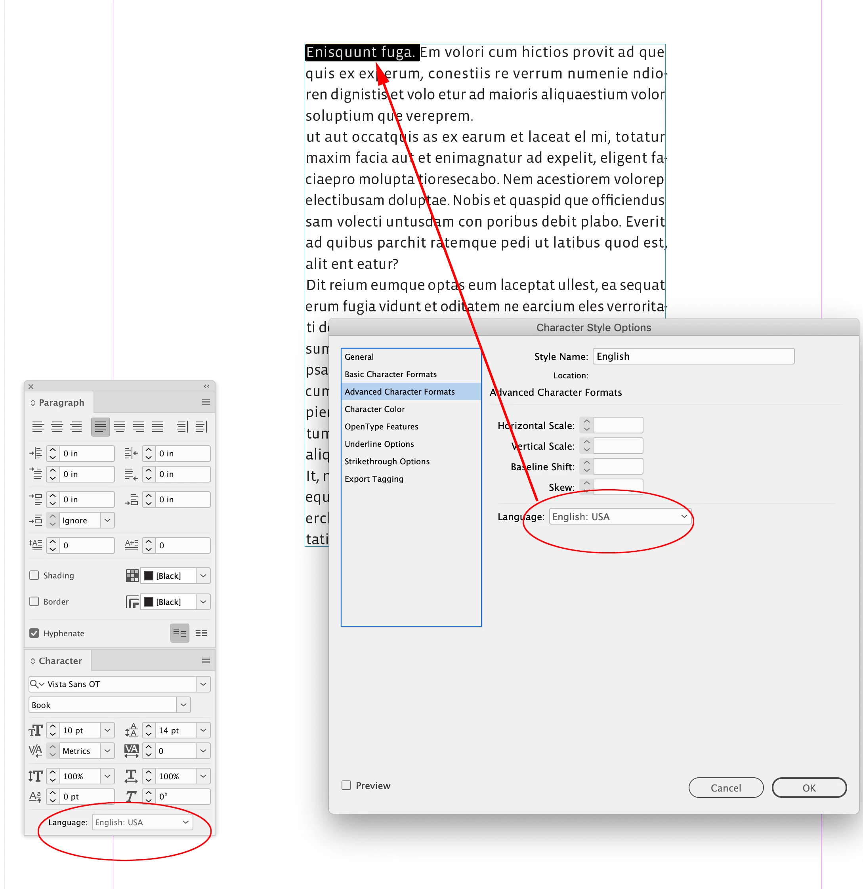Click align towards spine icon
The height and width of the screenshot is (889, 863).
click(182, 427)
